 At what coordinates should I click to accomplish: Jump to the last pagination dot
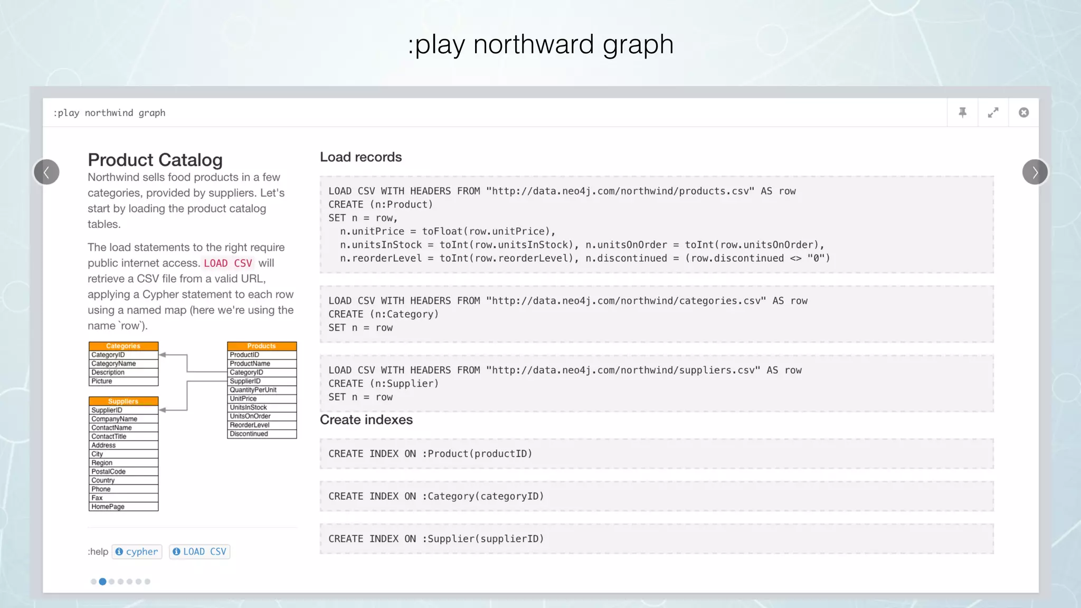[x=147, y=582]
